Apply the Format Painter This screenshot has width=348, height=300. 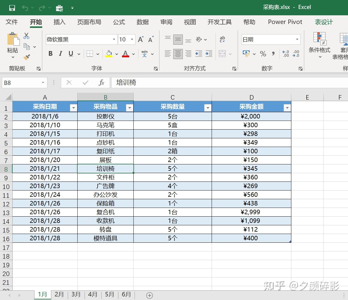point(27,57)
